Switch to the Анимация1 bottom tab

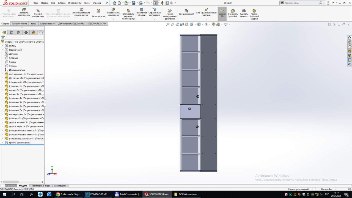pos(60,186)
